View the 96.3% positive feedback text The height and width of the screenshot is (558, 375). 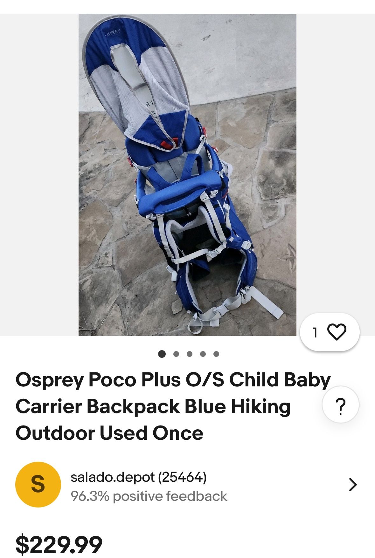[x=149, y=496]
